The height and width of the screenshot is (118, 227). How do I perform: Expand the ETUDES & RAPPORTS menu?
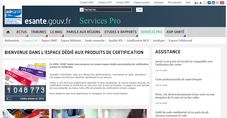pyautogui.click(x=120, y=32)
